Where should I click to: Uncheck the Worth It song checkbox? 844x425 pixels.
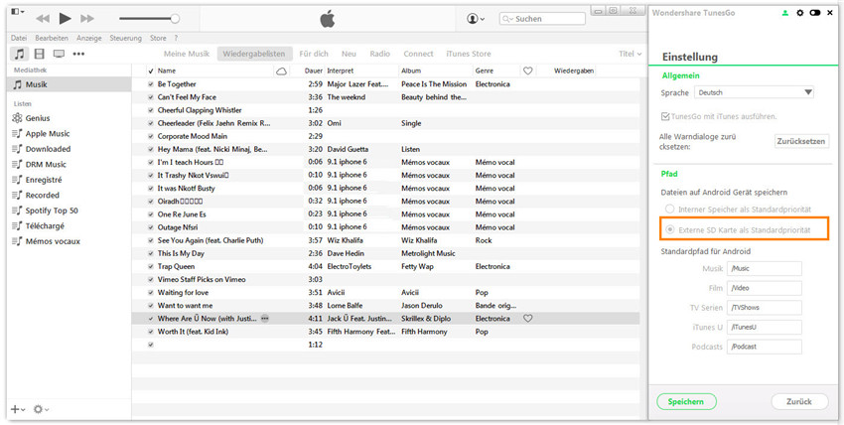coord(151,332)
